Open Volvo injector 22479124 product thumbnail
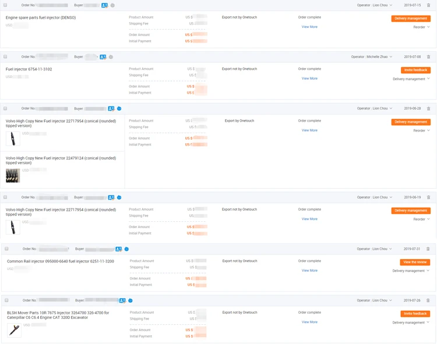Image resolution: width=437 pixels, height=344 pixels. 13,176
